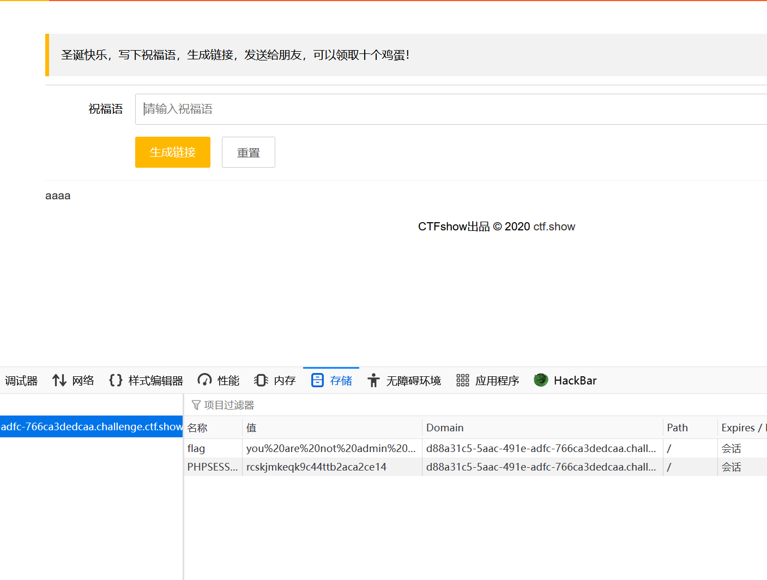
Task: Click the PHPSESS row Path slash cell
Action: click(690, 467)
